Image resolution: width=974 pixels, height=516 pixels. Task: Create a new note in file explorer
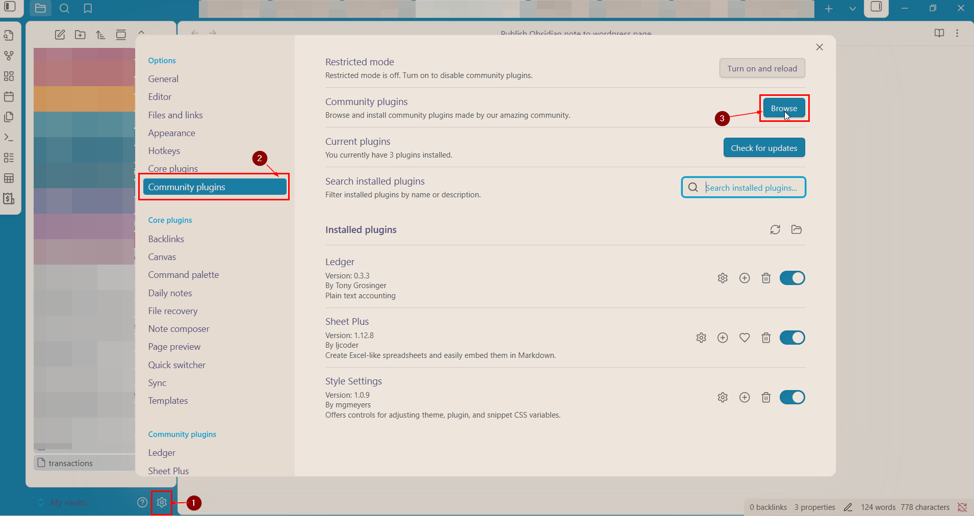pyautogui.click(x=60, y=35)
